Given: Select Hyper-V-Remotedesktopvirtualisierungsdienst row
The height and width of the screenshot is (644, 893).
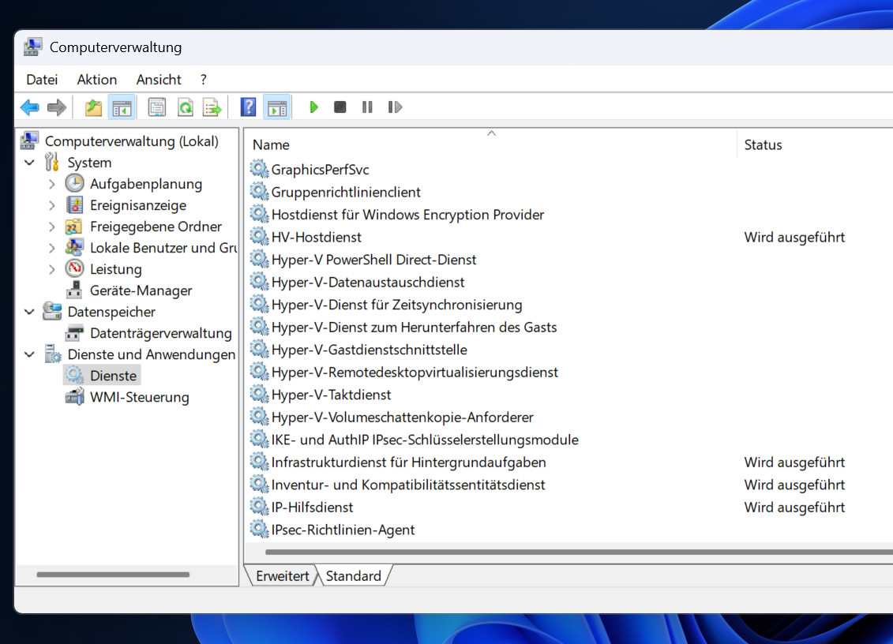Looking at the screenshot, I should (415, 372).
